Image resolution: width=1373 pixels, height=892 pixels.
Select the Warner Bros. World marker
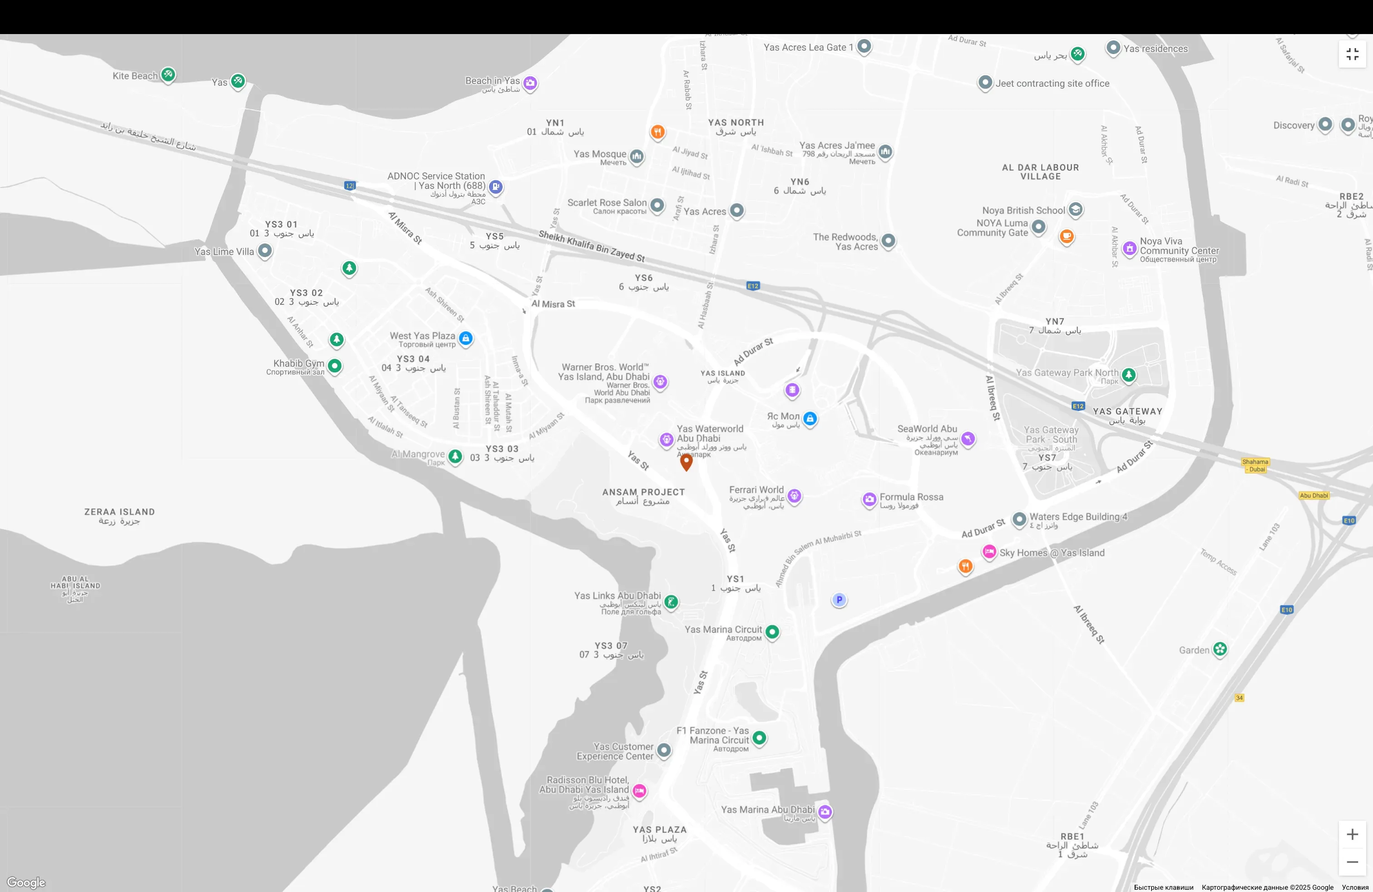tap(660, 382)
